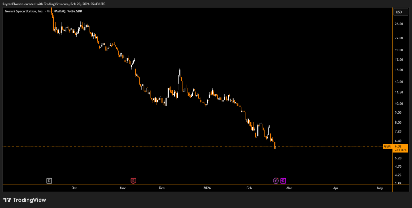The image size is (412, 208).
Task: Click the red earnings marker in November
Action: (133, 181)
